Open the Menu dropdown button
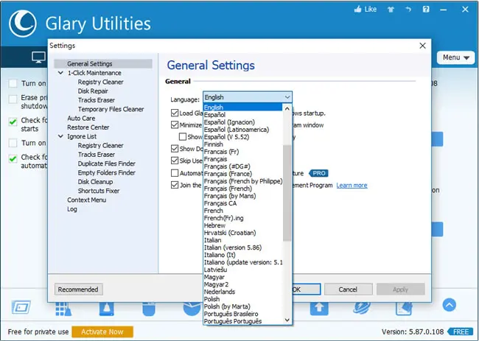Image resolution: width=479 pixels, height=341 pixels. pyautogui.click(x=455, y=57)
